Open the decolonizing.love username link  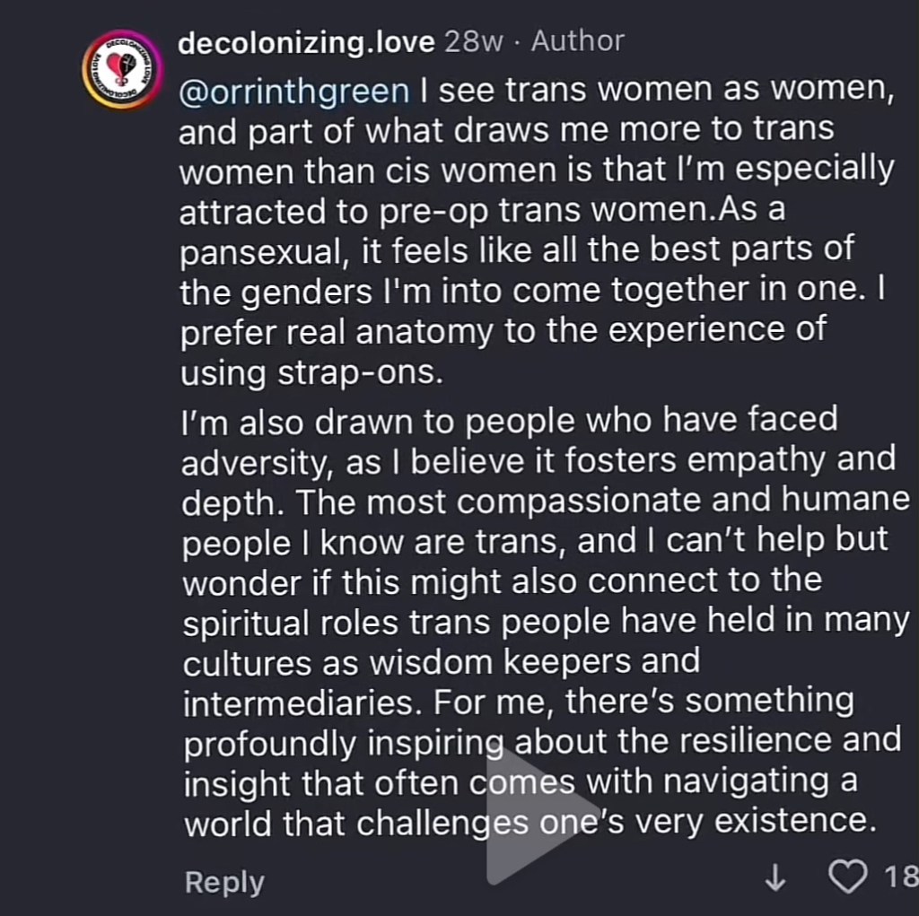(306, 42)
